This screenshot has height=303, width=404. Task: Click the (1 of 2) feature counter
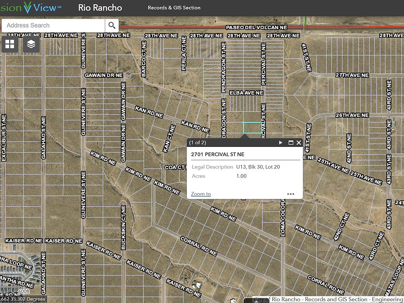point(197,143)
